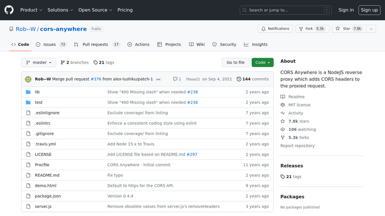Open the #297 link in LICENSE row
Viewport: 385px width, 216px height.
pos(192,155)
